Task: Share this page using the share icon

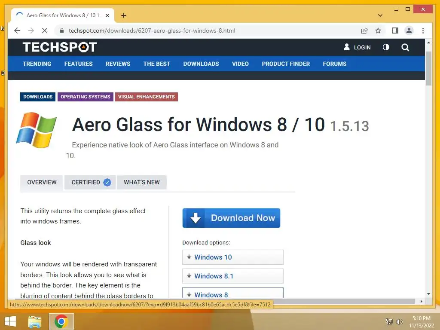Action: (x=364, y=31)
